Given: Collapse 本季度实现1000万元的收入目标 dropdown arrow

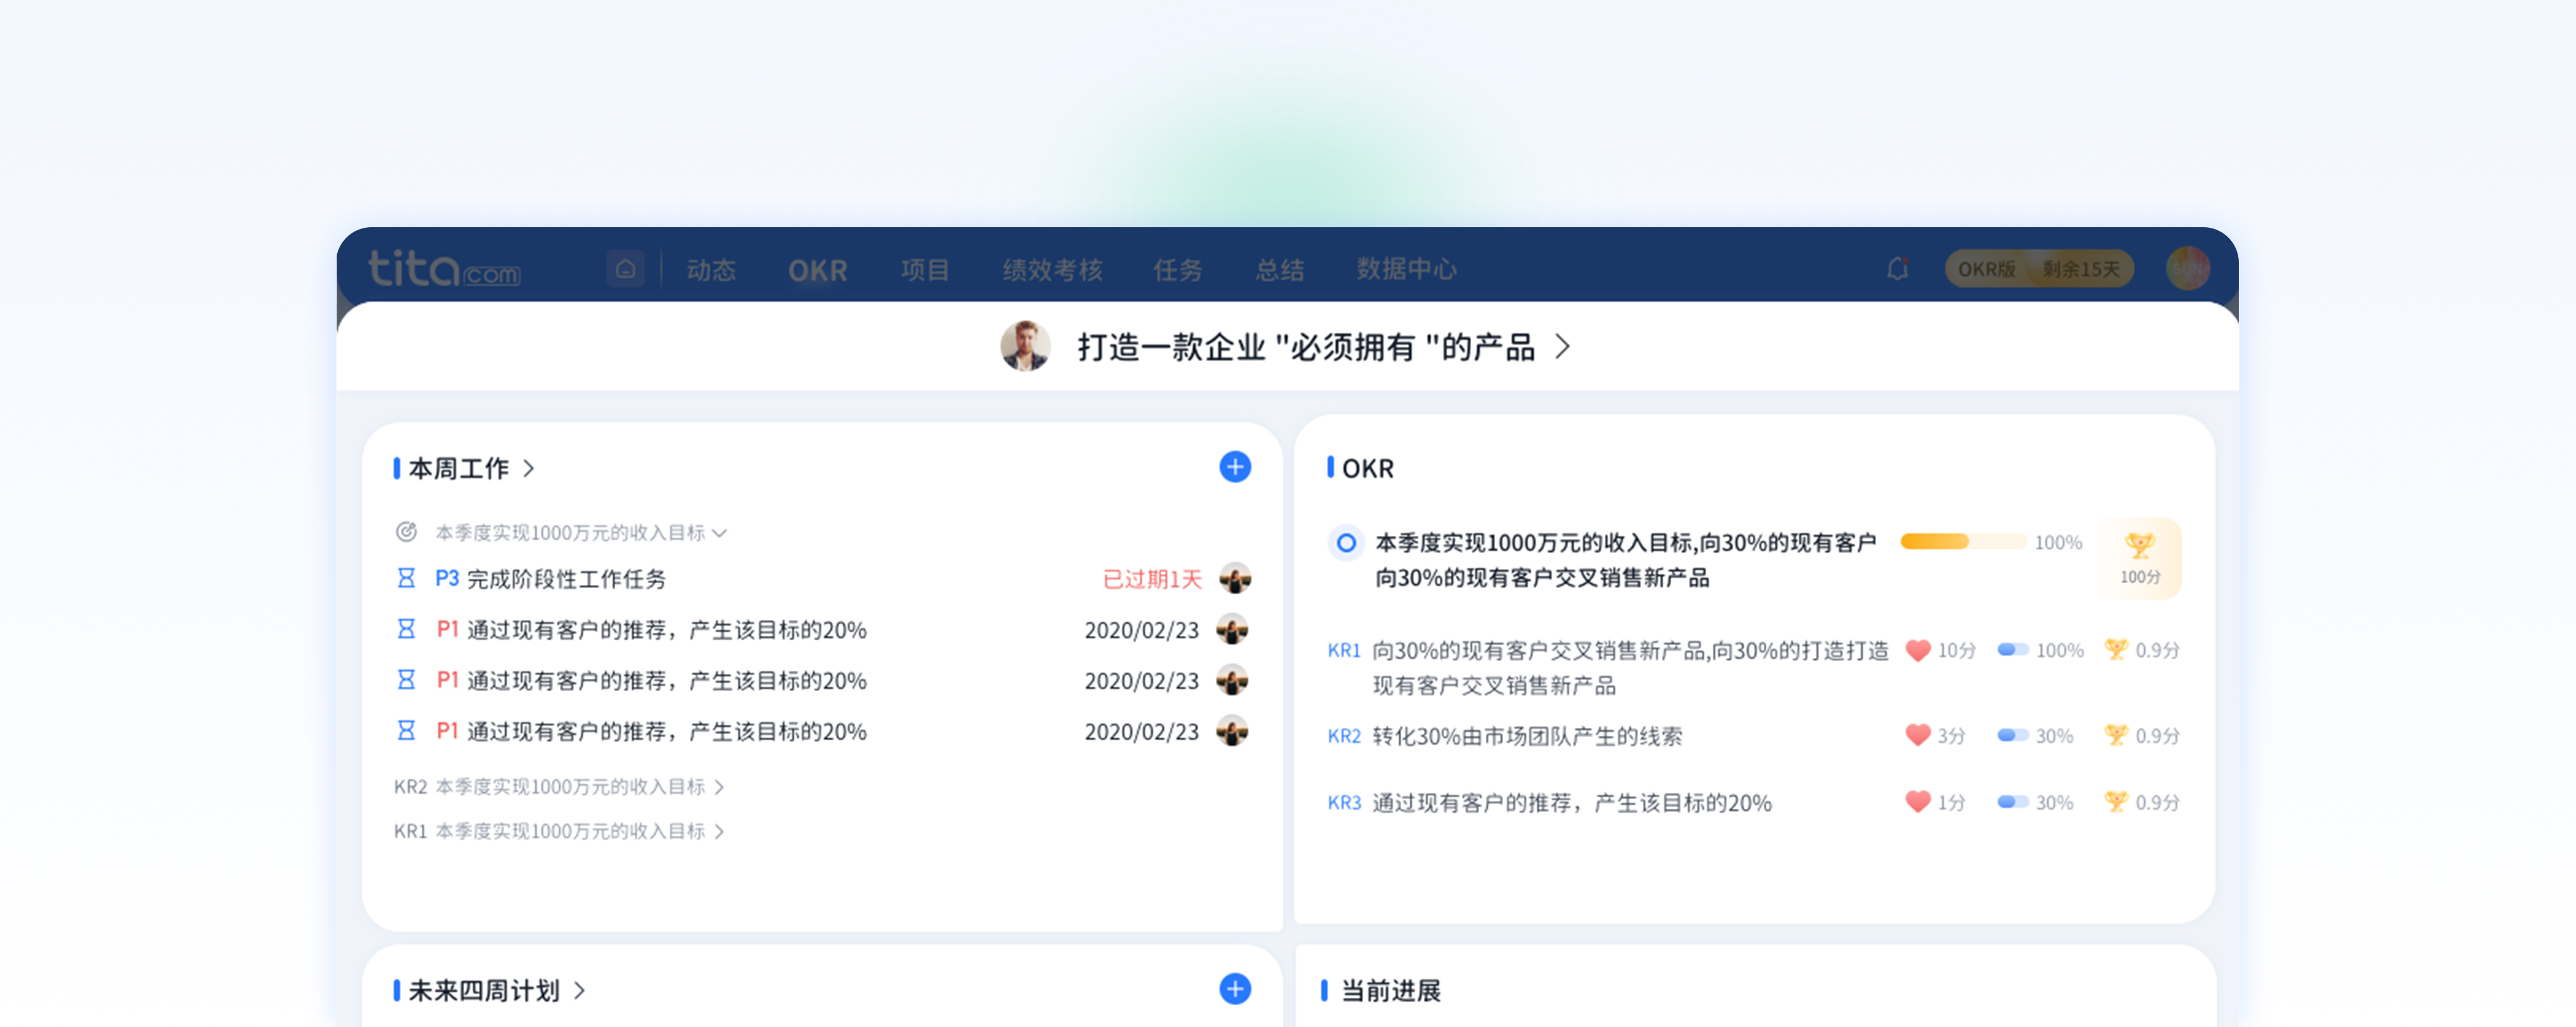Looking at the screenshot, I should 719,532.
